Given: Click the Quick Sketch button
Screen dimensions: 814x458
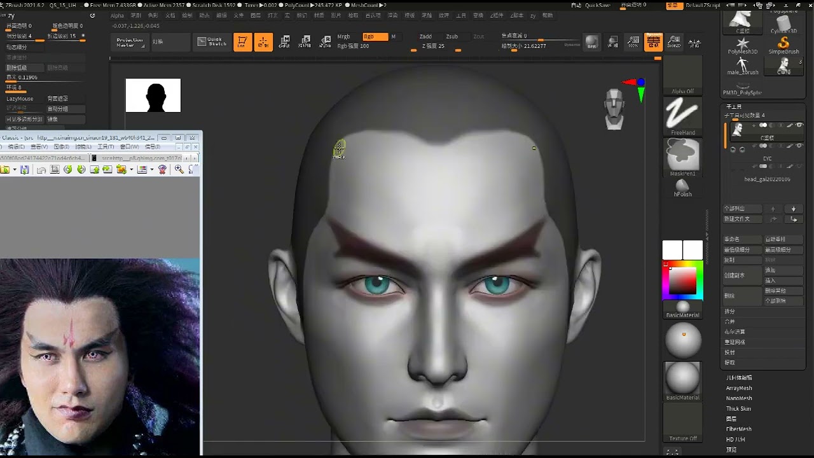Looking at the screenshot, I should tap(212, 42).
